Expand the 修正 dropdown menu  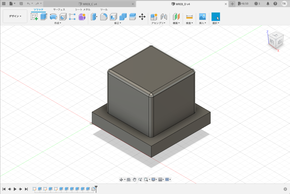[x=118, y=23]
